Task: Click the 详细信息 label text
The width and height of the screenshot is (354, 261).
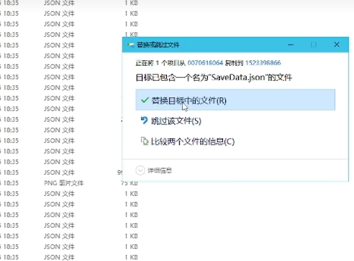Action: (x=160, y=171)
